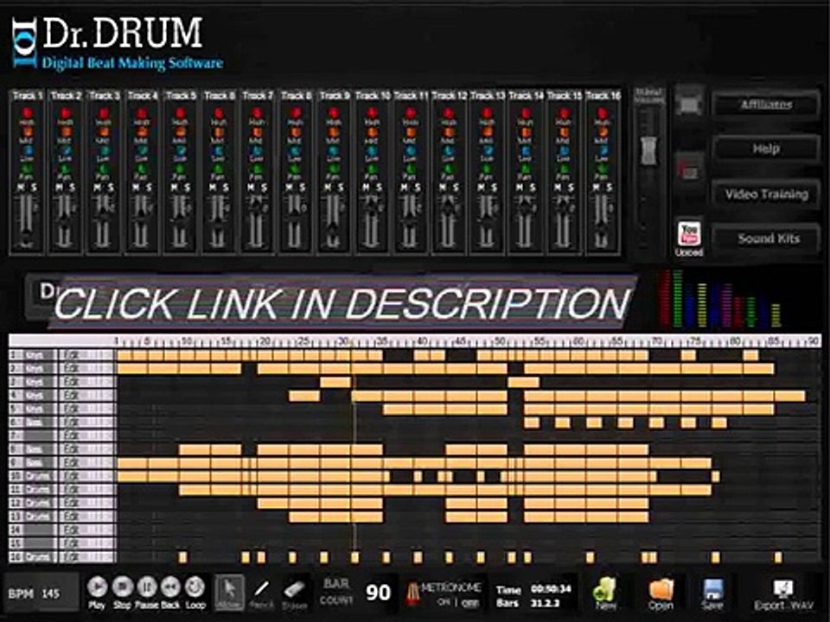Viewport: 830px width, 622px height.
Task: Toggle the Loop playback button
Action: [195, 587]
